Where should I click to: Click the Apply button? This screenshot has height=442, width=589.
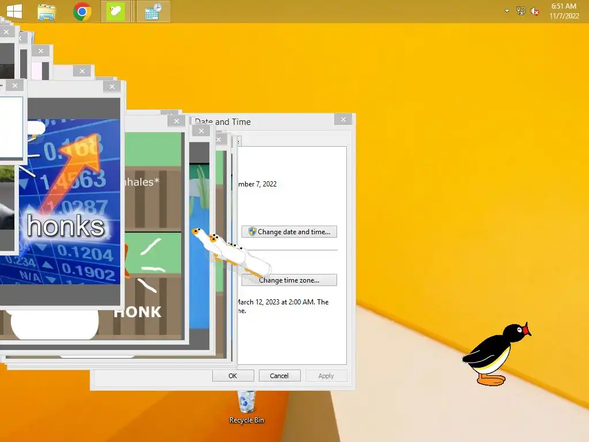[326, 375]
